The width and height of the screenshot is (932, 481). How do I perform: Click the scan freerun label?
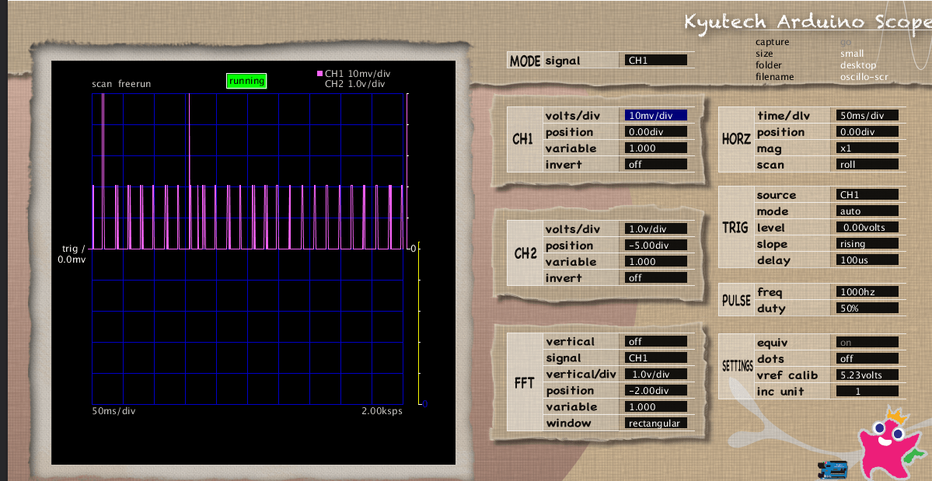click(x=121, y=84)
